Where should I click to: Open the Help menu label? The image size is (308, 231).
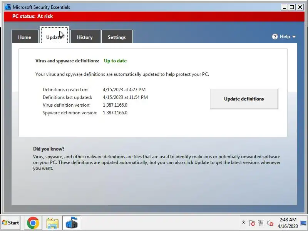click(x=285, y=37)
